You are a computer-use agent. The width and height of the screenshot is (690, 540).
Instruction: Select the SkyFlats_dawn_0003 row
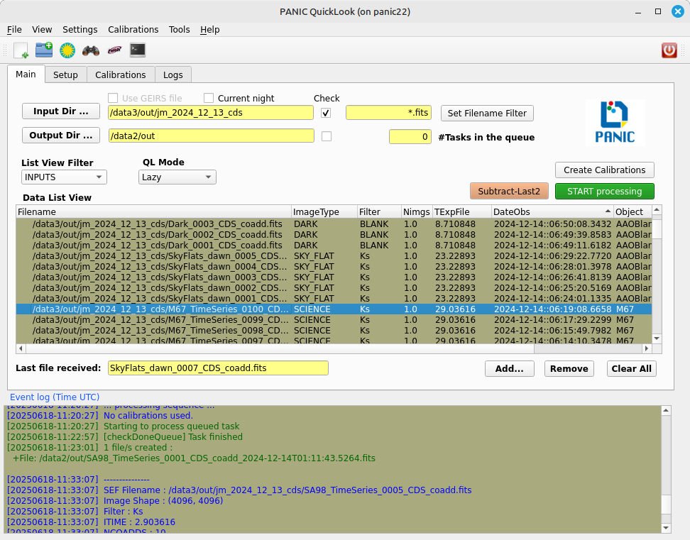tap(334, 277)
